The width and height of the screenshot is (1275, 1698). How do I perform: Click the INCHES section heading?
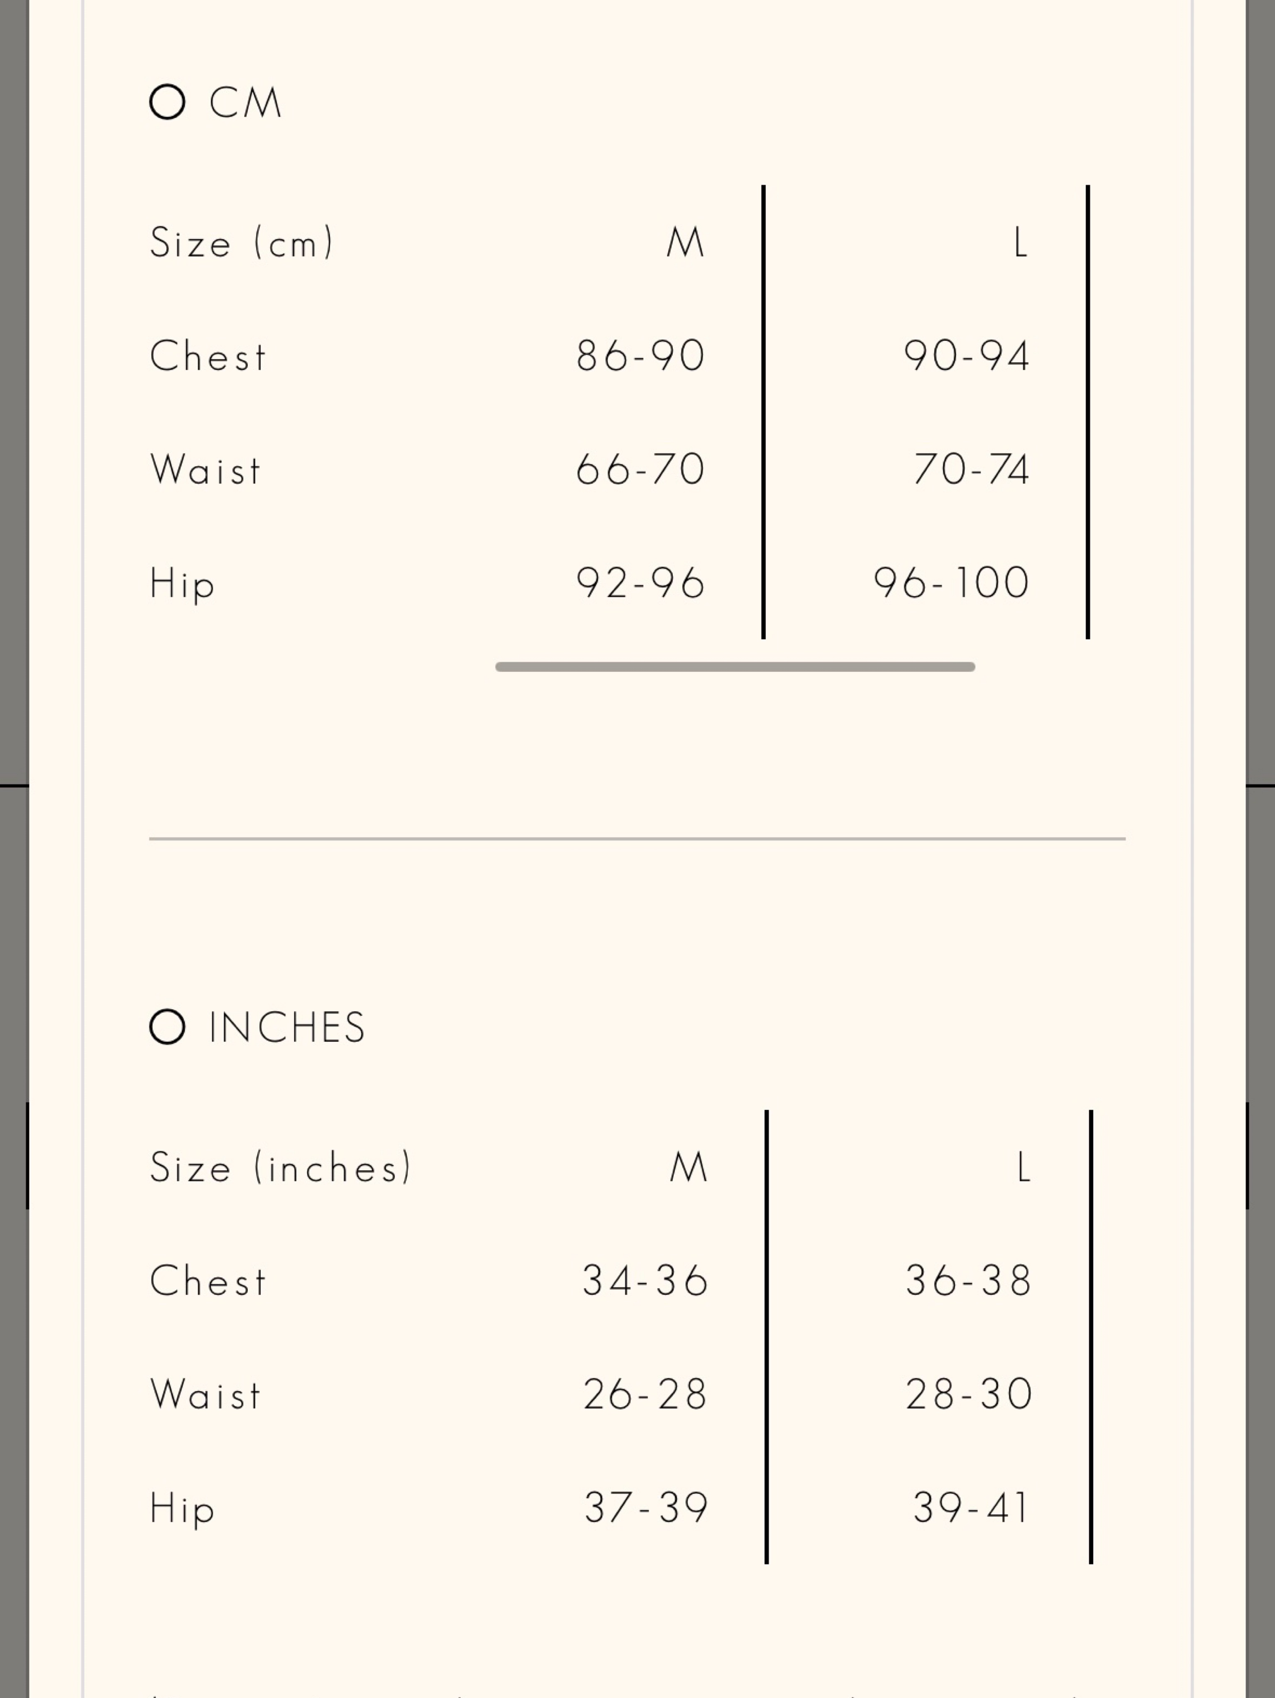[287, 1028]
